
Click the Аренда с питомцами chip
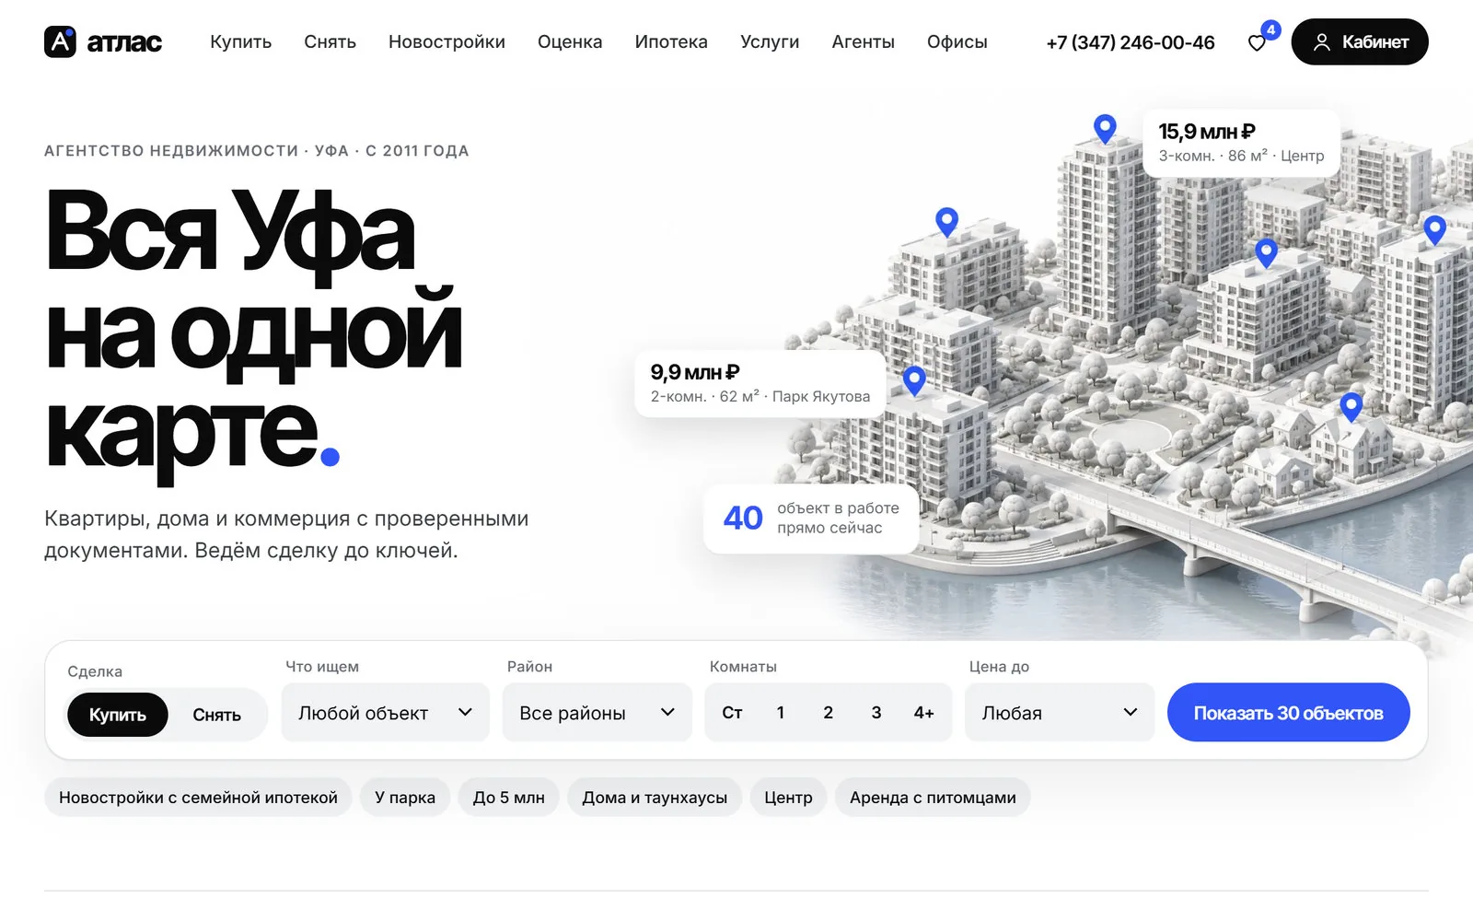click(x=933, y=798)
